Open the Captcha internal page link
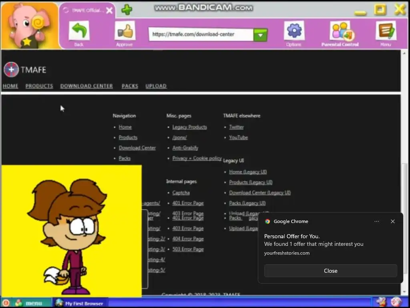Image resolution: width=410 pixels, height=308 pixels. pyautogui.click(x=181, y=193)
